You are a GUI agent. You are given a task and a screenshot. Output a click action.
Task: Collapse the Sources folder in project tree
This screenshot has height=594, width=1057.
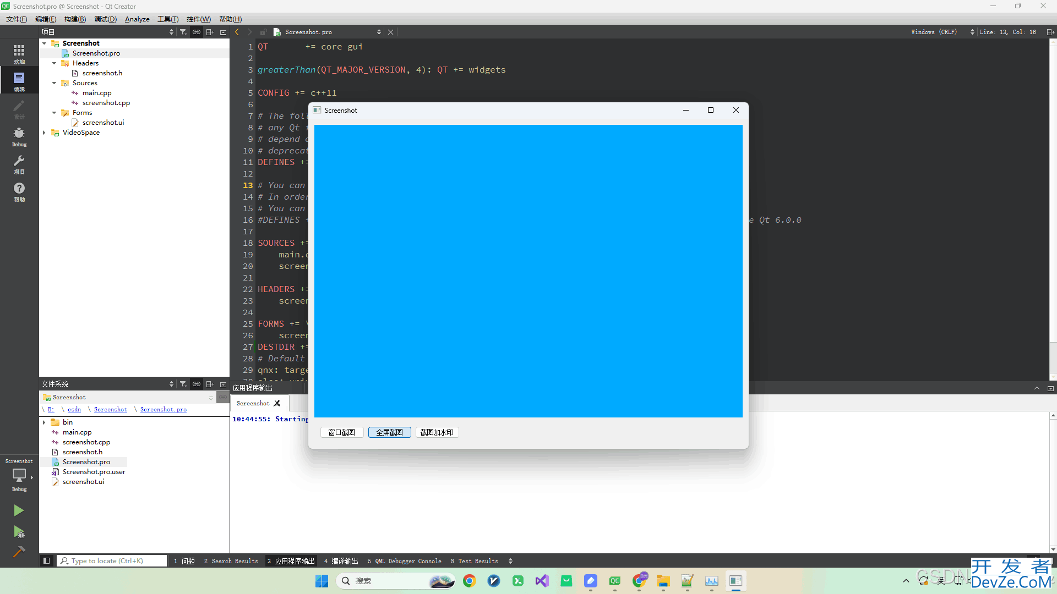coord(54,82)
